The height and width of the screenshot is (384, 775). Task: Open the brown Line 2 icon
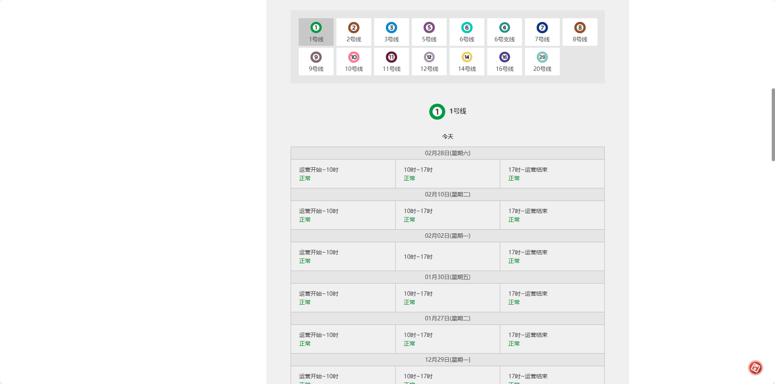(x=353, y=28)
